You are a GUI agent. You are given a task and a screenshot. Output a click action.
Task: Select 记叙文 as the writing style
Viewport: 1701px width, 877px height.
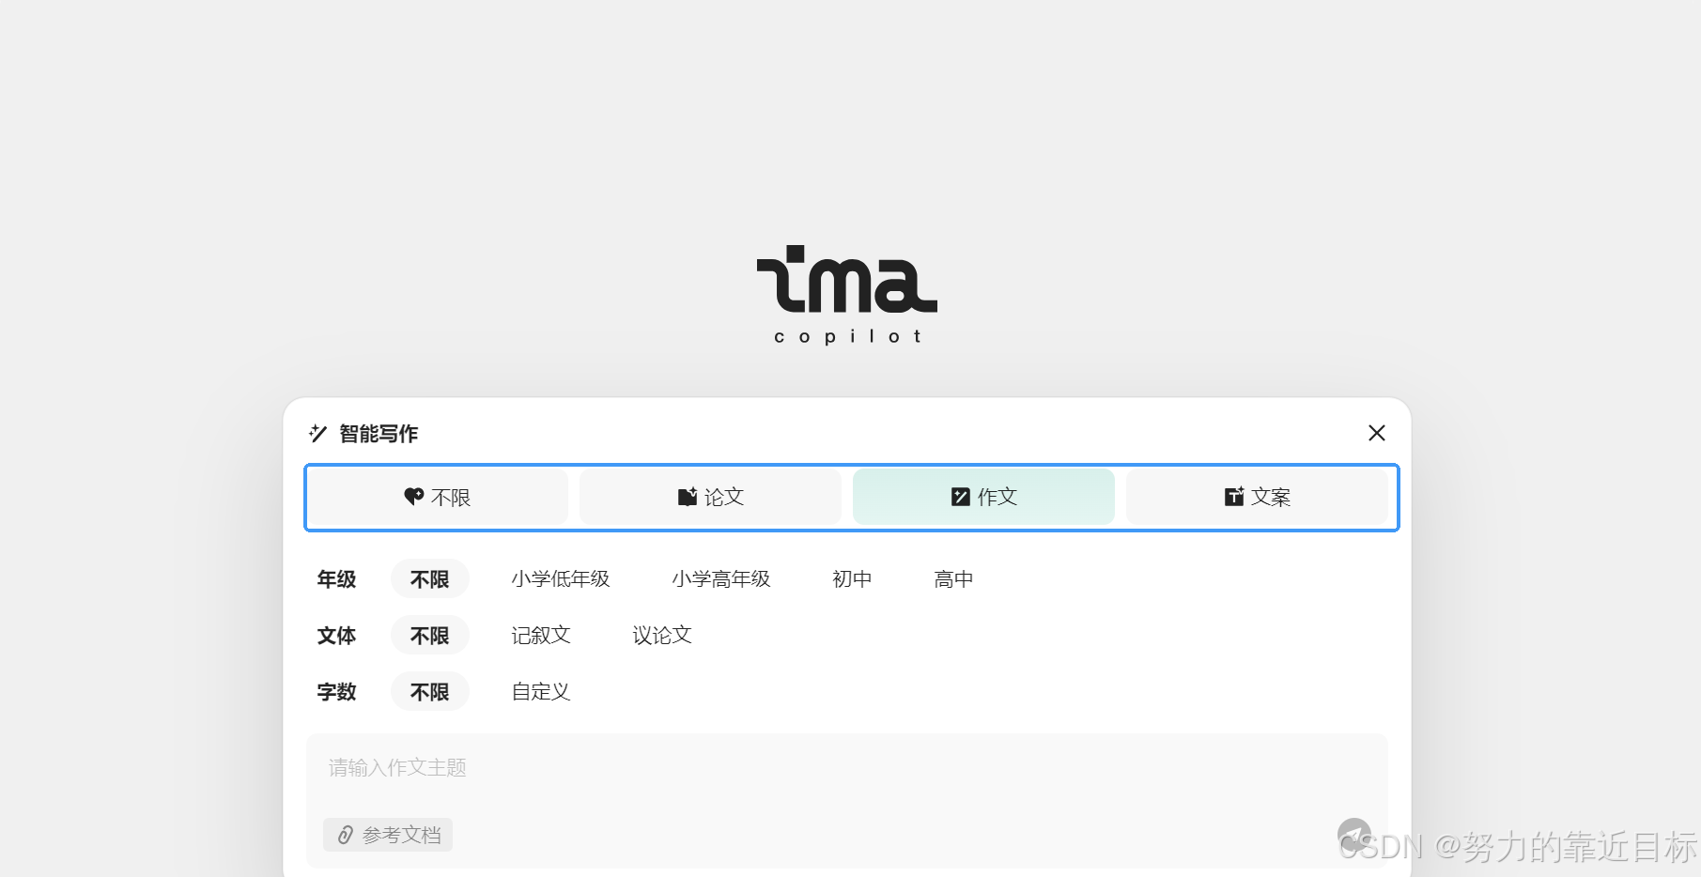pyautogui.click(x=541, y=636)
